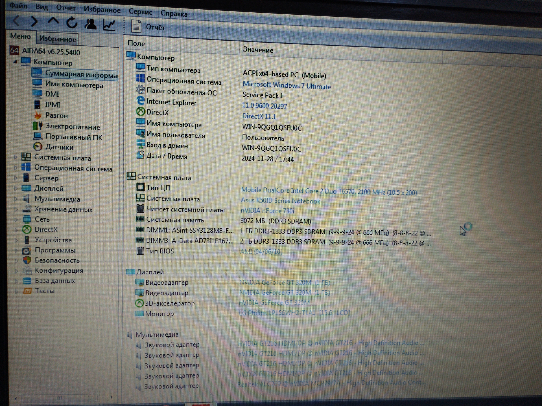Image resolution: width=542 pixels, height=406 pixels.
Task: Expand the DirectX tree node
Action: 16,230
